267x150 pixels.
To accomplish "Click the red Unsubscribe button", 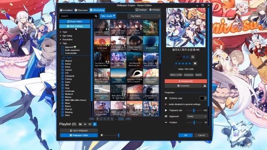I will [x=186, y=81].
